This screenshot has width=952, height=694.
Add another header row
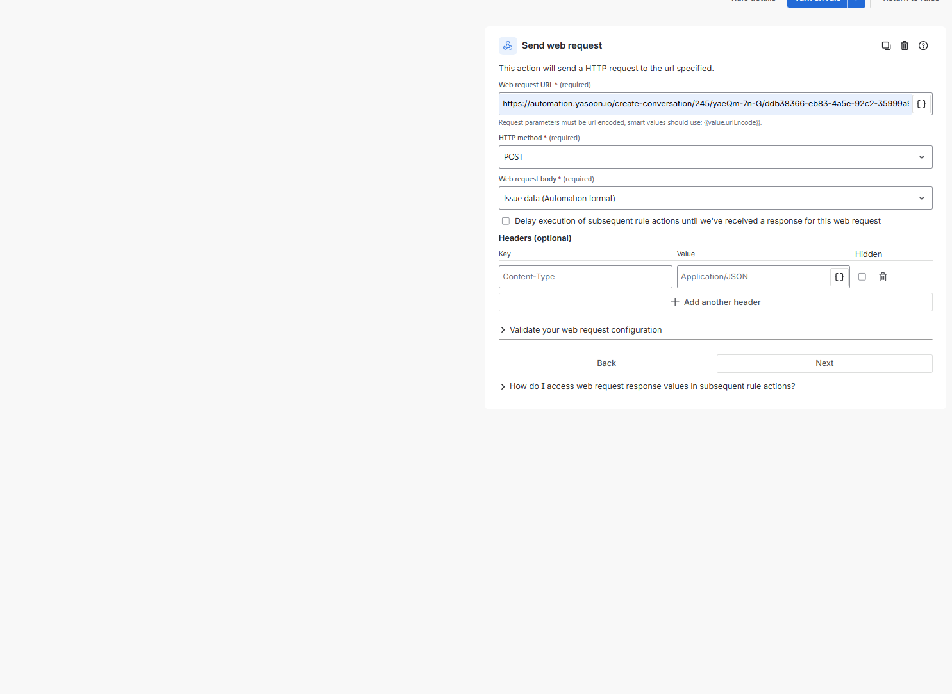coord(715,302)
